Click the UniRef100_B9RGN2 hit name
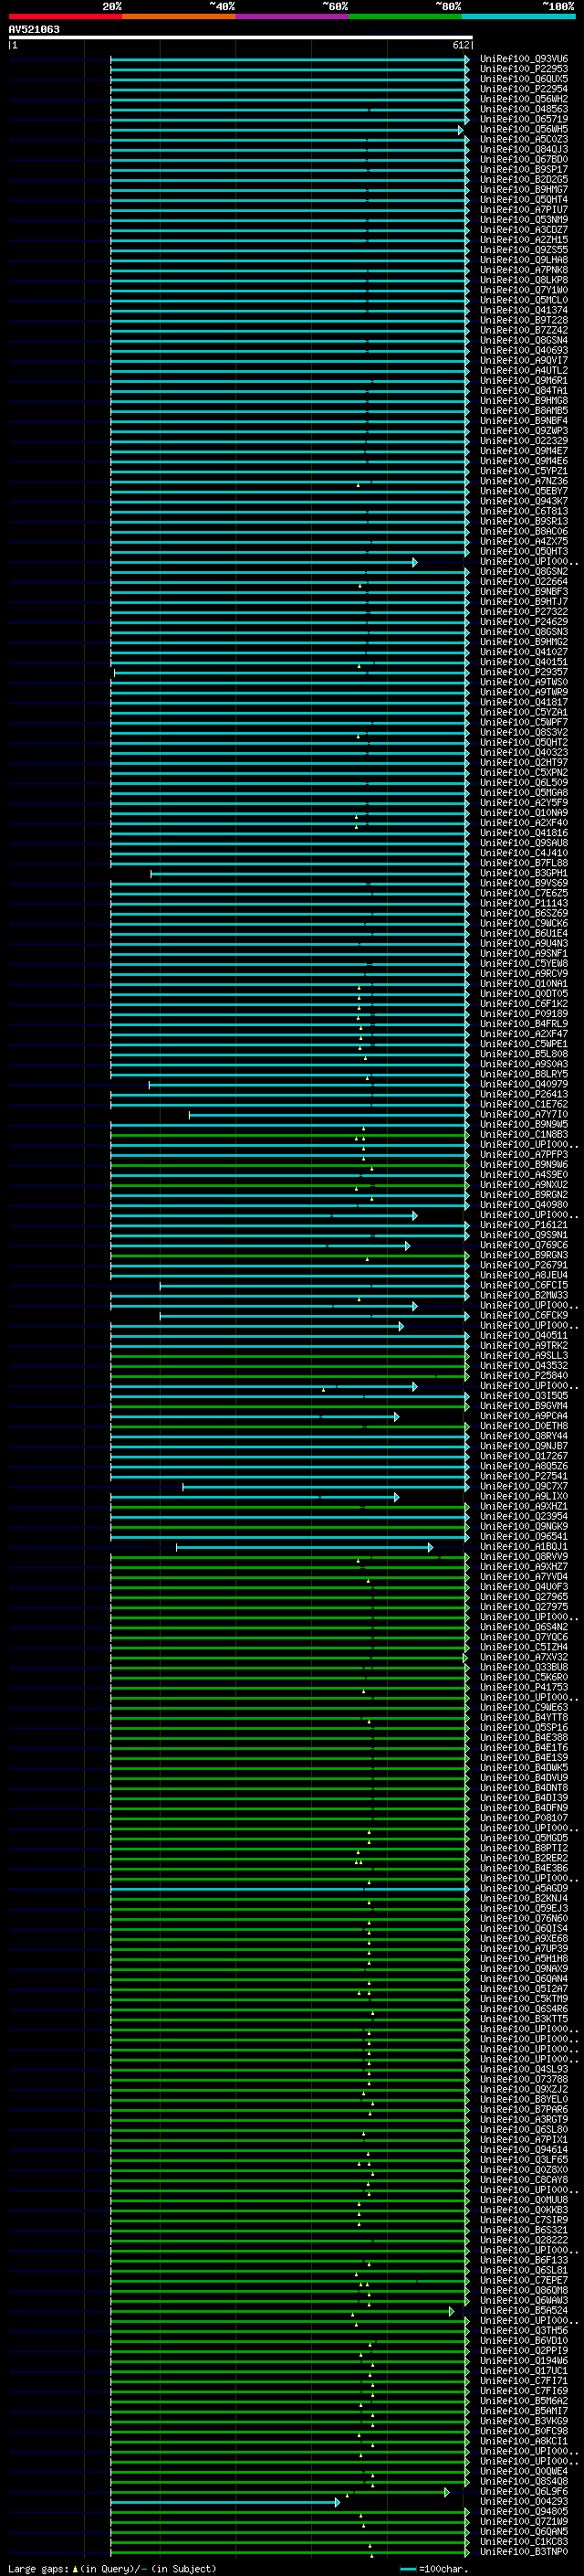Image resolution: width=584 pixels, height=2576 pixels. click(523, 1195)
